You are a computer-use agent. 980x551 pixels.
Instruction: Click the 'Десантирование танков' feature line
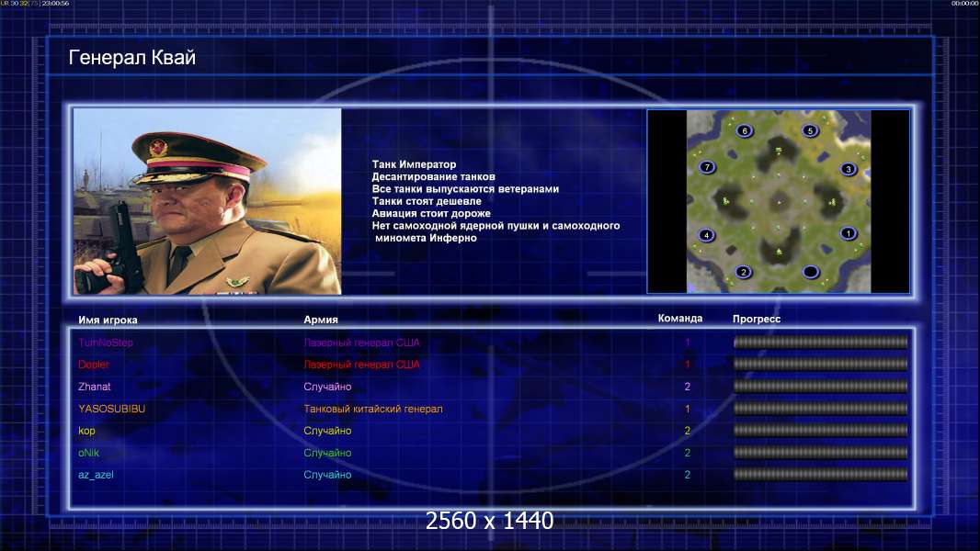[433, 176]
